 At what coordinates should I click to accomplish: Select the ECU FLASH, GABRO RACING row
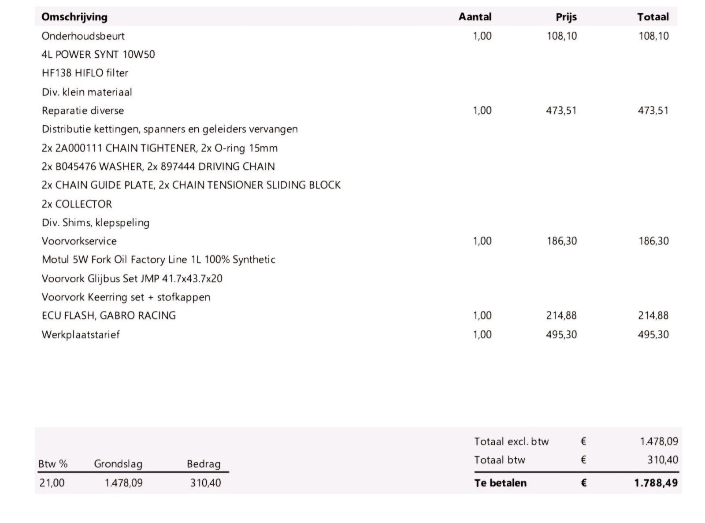pos(355,315)
